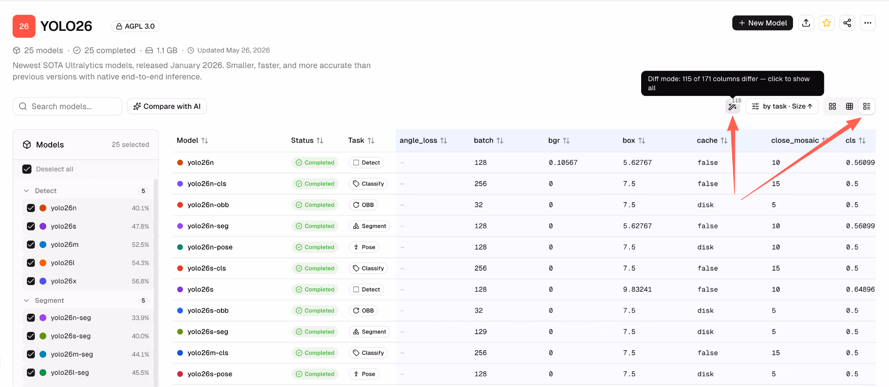889x387 pixels.
Task: Click the Pose tag of yolo26n-pose
Action: [x=364, y=247]
